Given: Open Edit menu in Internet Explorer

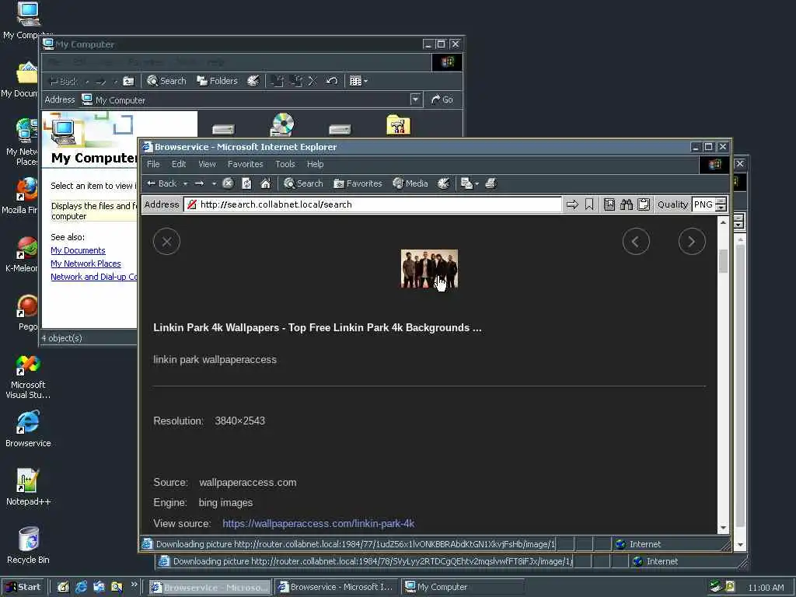Looking at the screenshot, I should (179, 164).
